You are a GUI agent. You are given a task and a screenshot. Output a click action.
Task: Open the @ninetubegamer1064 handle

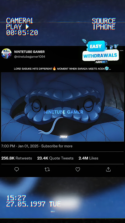[30, 57]
